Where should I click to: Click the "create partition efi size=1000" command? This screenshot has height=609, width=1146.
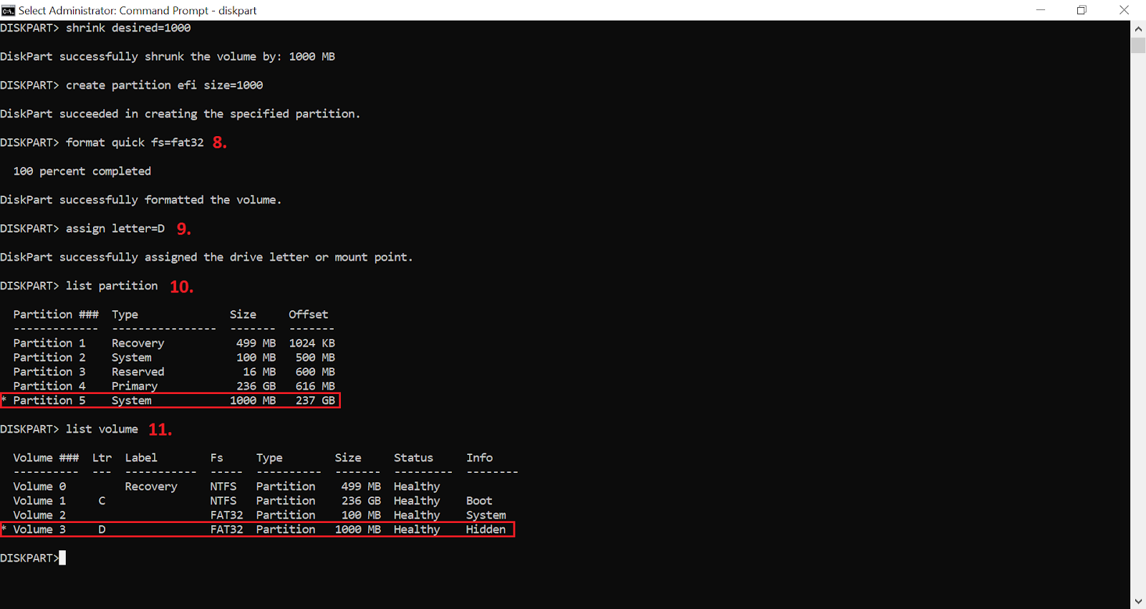[164, 85]
